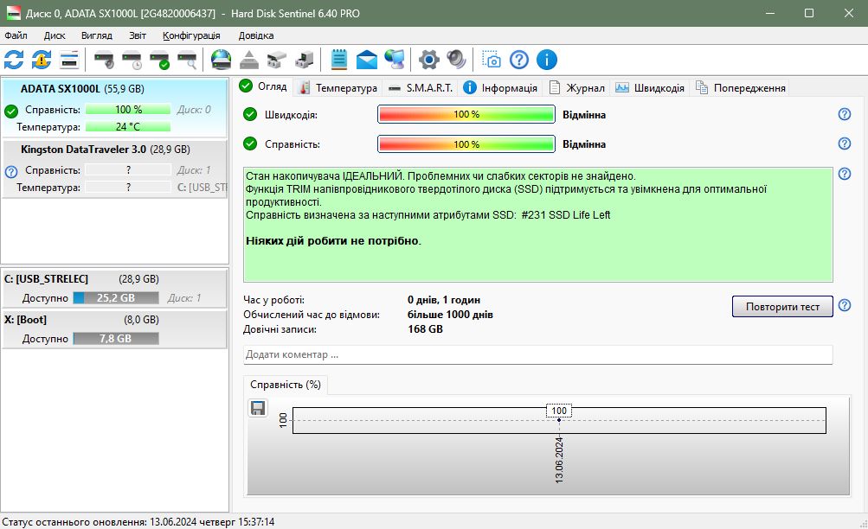This screenshot has height=529, width=868.
Task: Click the question mark icon beside Kingston Справність
Action: click(x=11, y=171)
